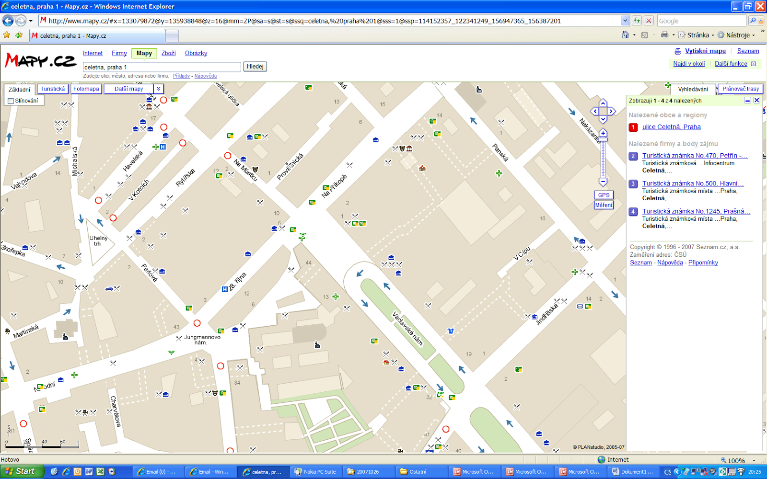This screenshot has width=767, height=479.
Task: Open a new browser tab
Action: 172,36
